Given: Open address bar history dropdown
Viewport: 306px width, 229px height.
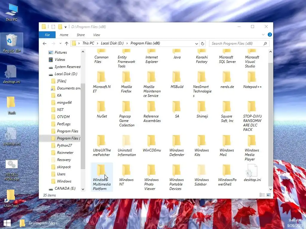Looking at the screenshot, I should coord(197,44).
